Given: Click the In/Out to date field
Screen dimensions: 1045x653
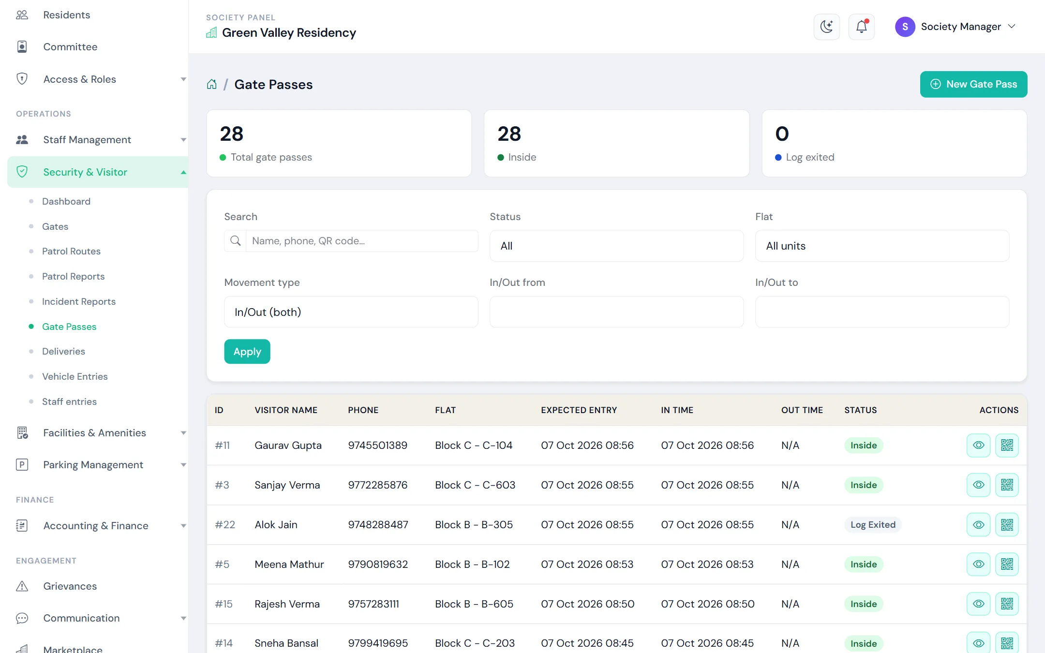Looking at the screenshot, I should (x=882, y=312).
